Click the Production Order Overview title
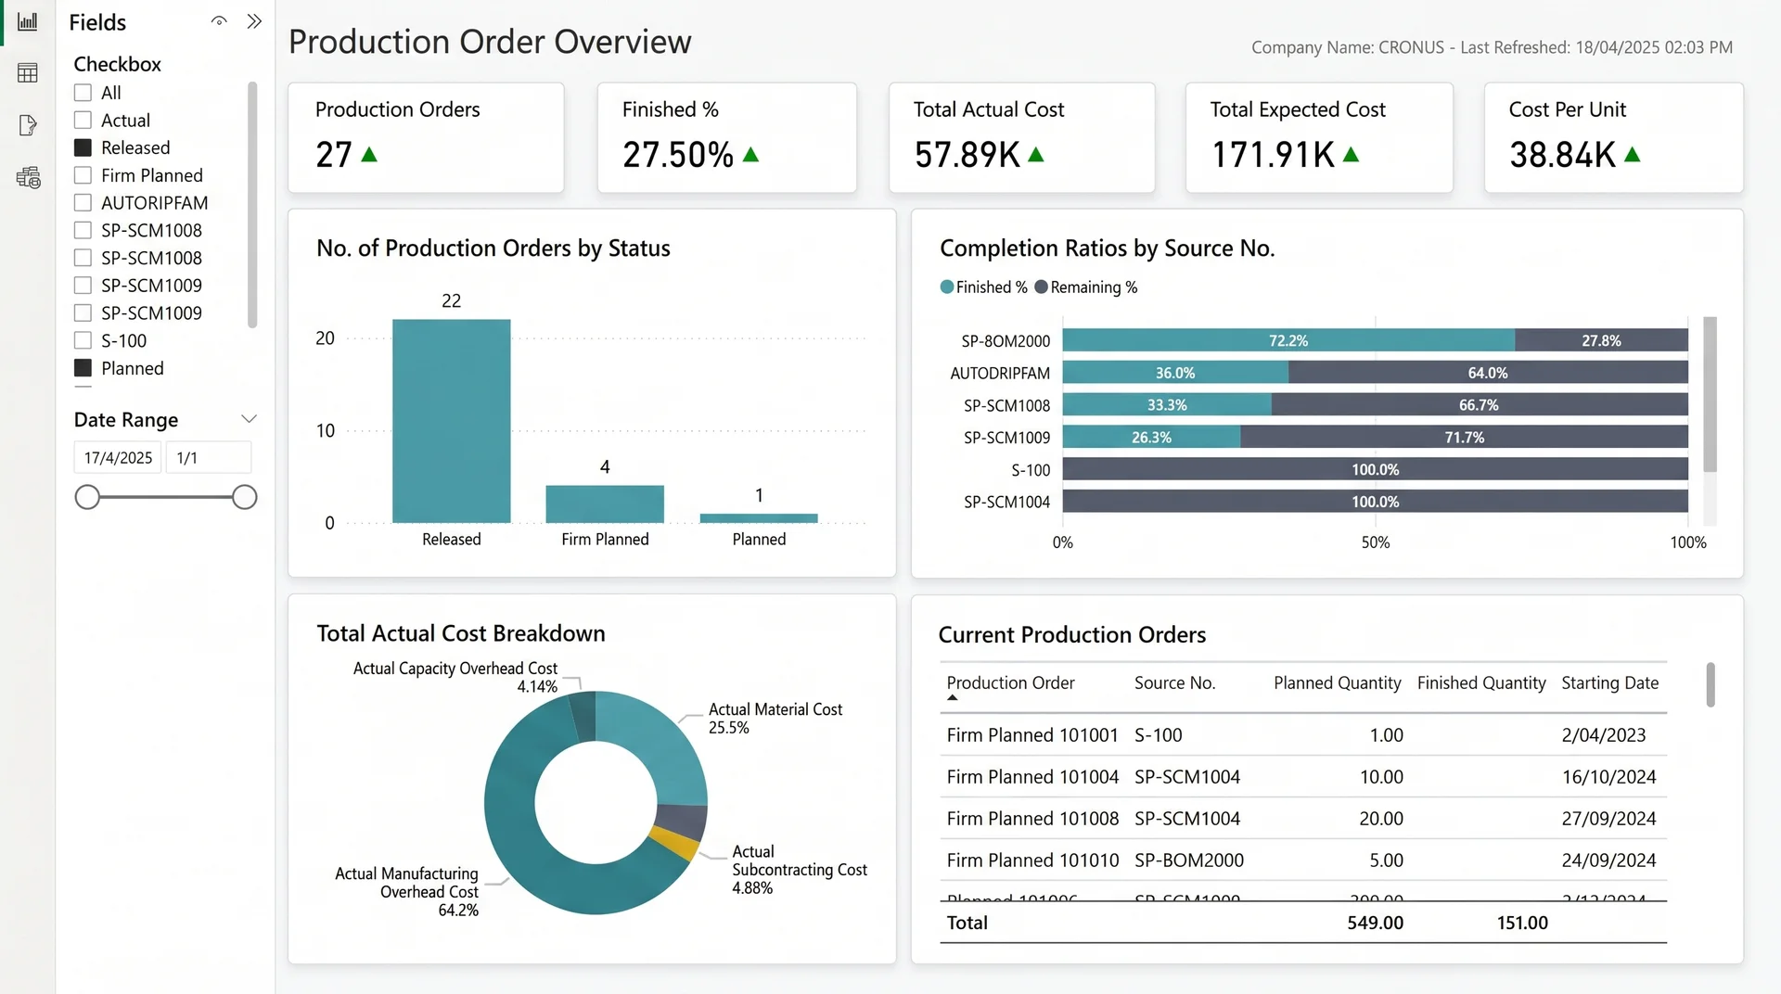 pyautogui.click(x=490, y=42)
